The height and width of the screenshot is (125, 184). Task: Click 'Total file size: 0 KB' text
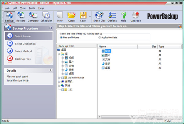[x=18, y=80]
